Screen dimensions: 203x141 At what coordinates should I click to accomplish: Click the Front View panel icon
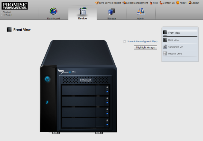pos(165,32)
